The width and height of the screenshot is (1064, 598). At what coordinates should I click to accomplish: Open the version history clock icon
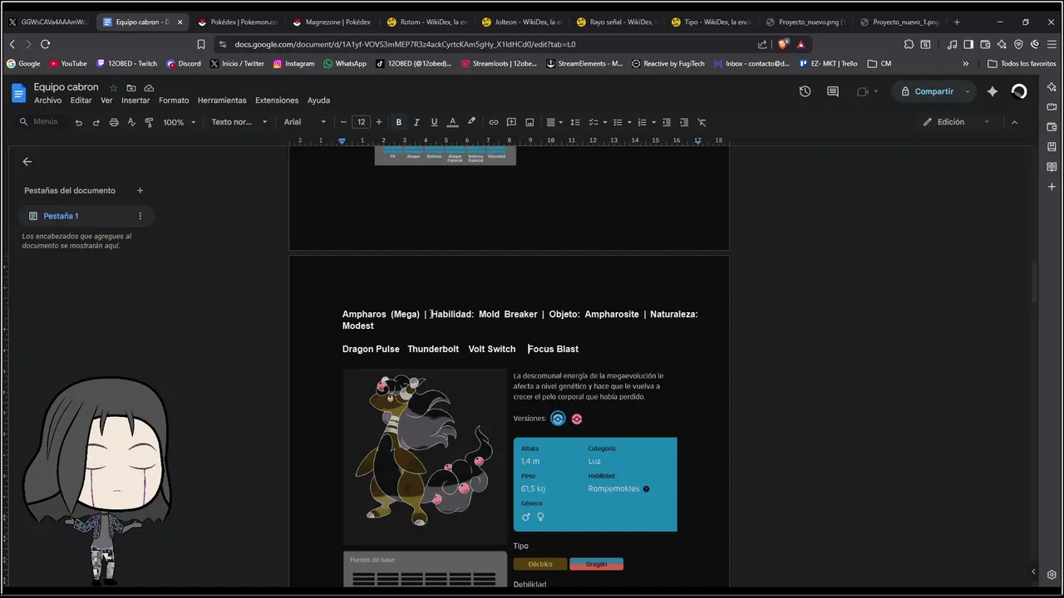coord(805,91)
